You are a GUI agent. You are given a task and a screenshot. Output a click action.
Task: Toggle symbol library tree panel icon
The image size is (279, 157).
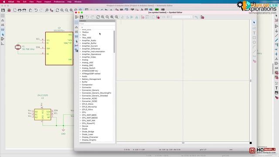coord(76,51)
